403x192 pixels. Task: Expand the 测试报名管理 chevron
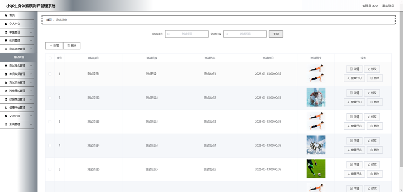[31, 66]
